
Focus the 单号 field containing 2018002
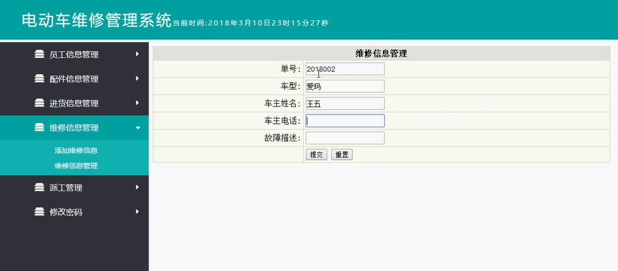tap(345, 69)
